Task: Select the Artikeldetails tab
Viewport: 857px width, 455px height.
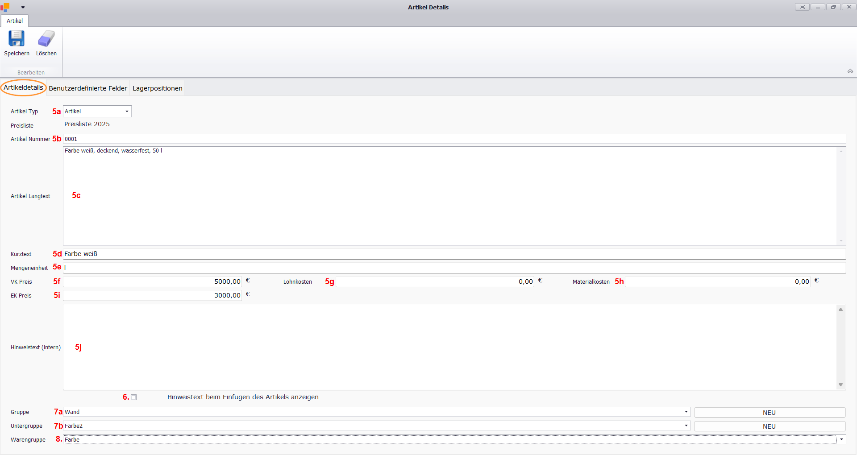Action: click(23, 88)
